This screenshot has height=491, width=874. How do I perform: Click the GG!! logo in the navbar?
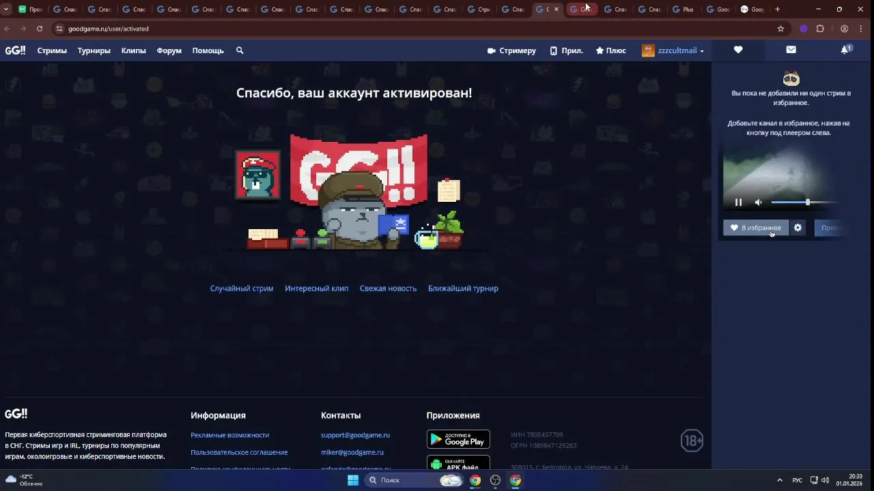click(x=15, y=50)
